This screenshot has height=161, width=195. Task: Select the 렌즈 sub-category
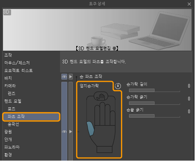click(11, 93)
